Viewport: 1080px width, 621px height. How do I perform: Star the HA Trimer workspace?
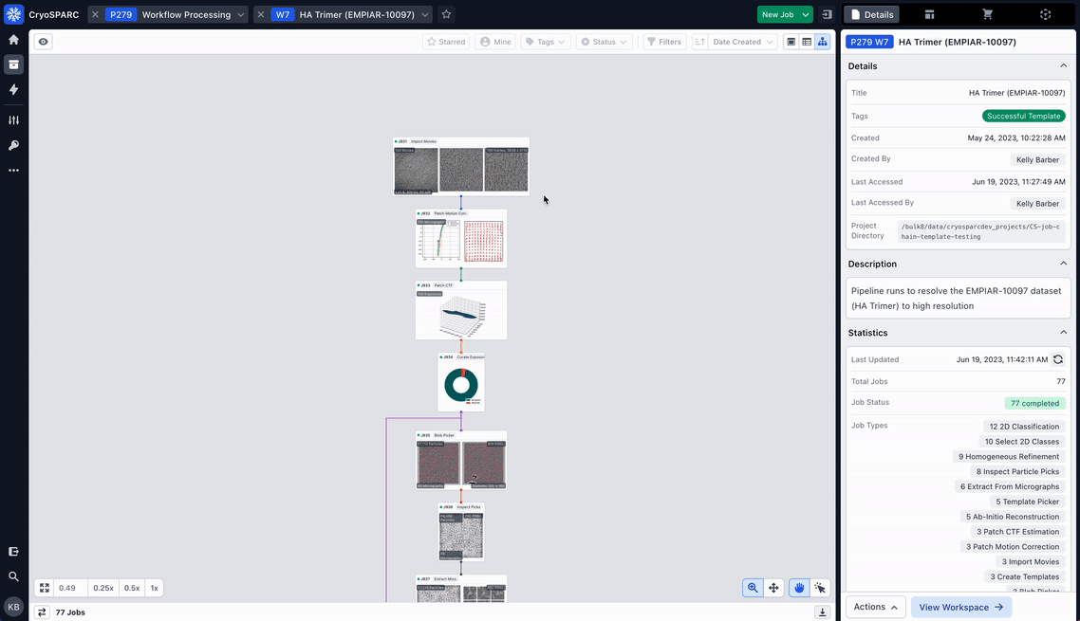point(446,14)
